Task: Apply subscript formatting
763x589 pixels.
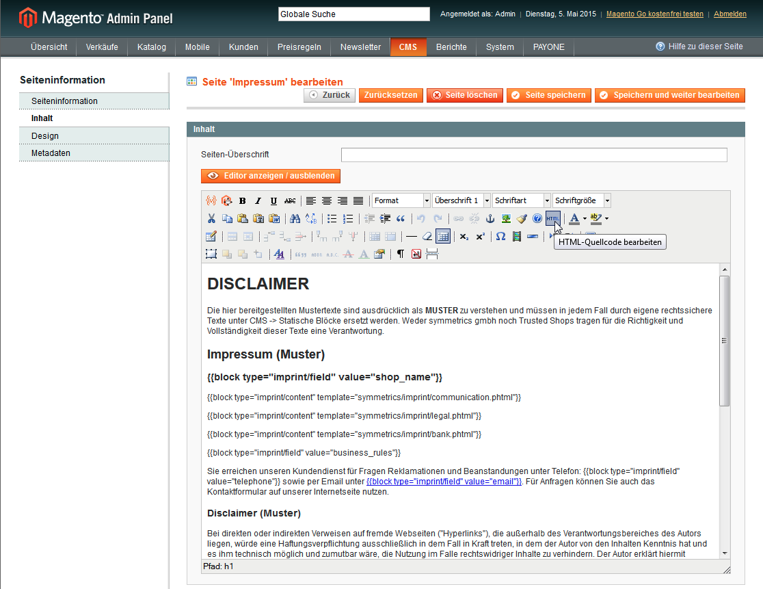Action: (x=464, y=237)
